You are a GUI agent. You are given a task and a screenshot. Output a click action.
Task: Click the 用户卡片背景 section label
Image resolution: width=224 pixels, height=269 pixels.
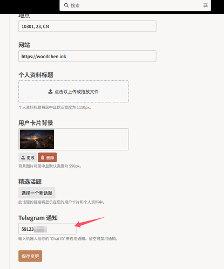pos(36,123)
